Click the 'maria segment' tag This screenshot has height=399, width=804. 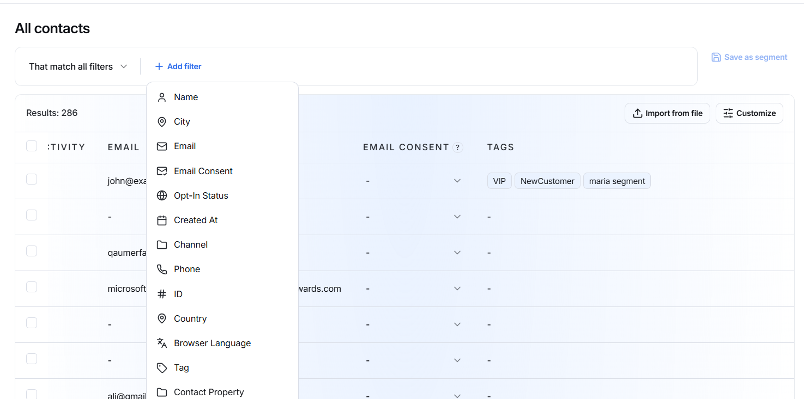[617, 181]
